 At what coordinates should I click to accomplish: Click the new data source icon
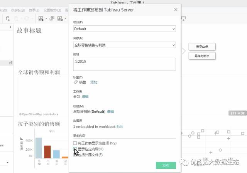(8, 18)
